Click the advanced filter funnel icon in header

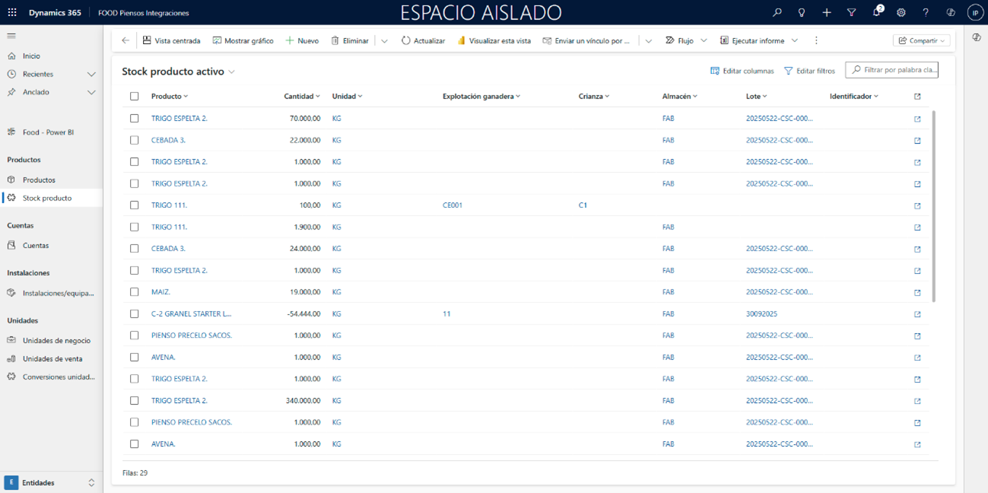851,13
